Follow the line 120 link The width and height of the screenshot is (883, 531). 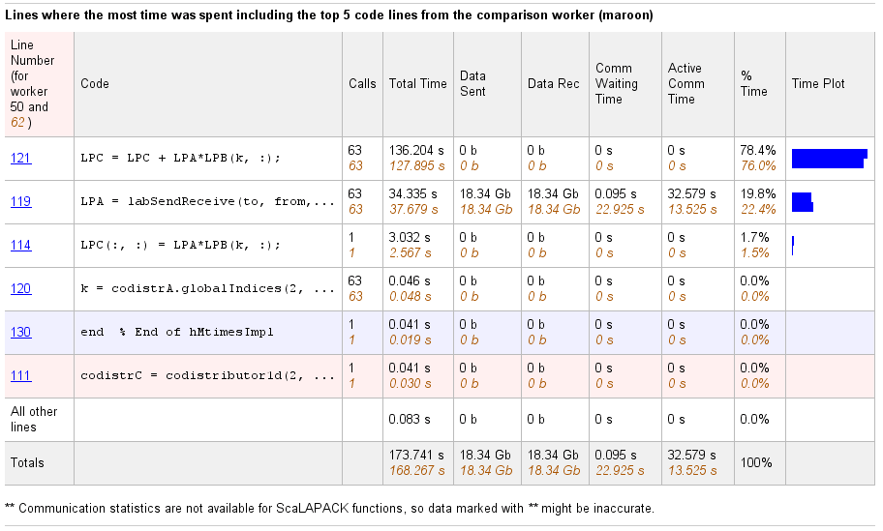pyautogui.click(x=21, y=288)
